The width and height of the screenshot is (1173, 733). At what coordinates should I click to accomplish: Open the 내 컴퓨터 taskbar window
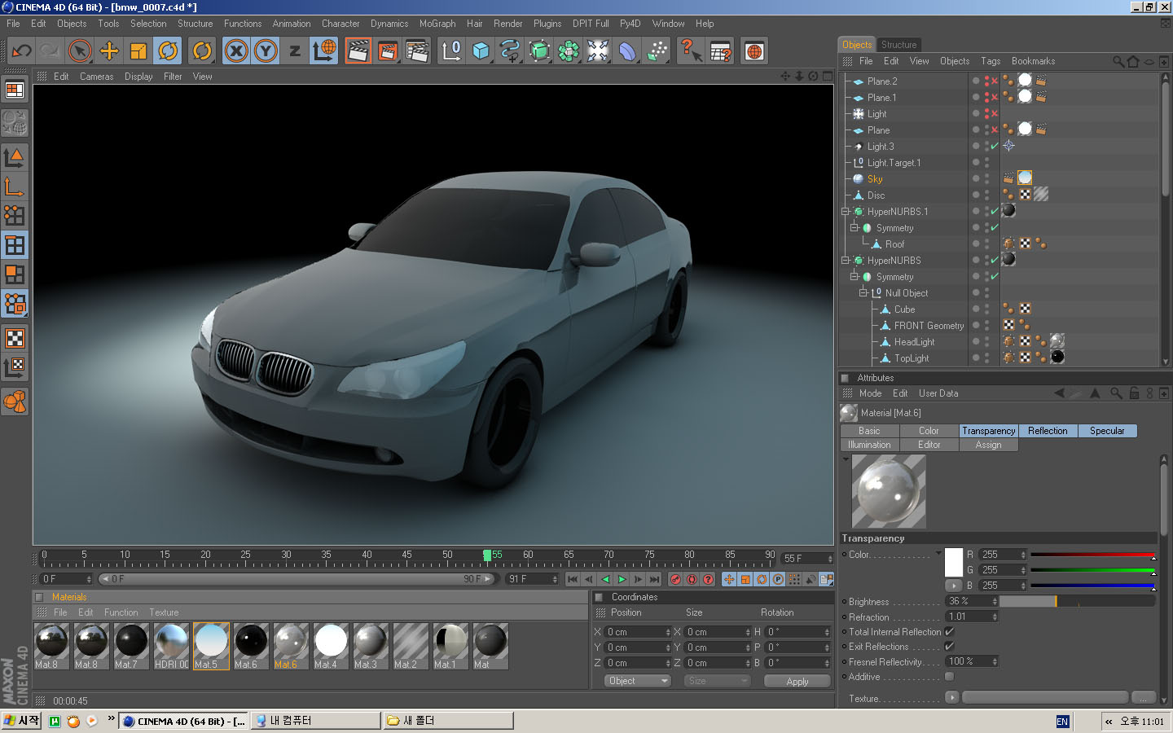pos(316,721)
